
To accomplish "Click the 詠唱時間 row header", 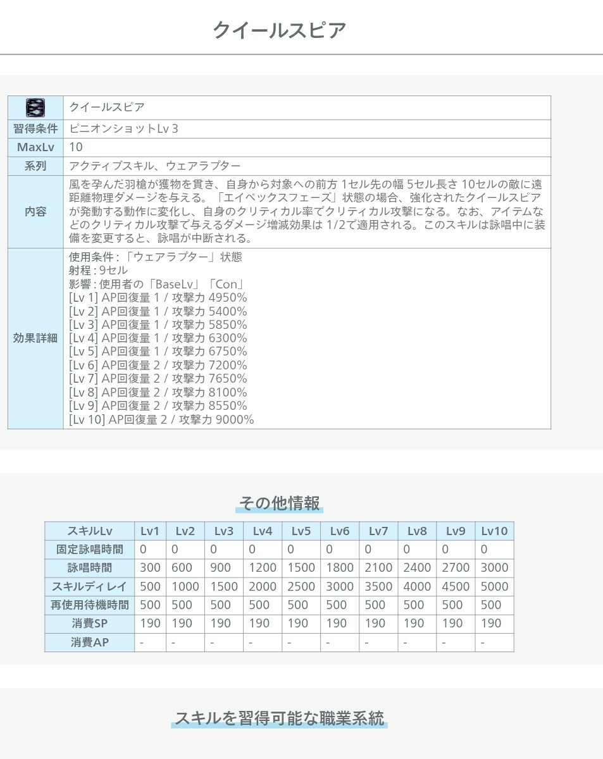I will click(x=89, y=568).
